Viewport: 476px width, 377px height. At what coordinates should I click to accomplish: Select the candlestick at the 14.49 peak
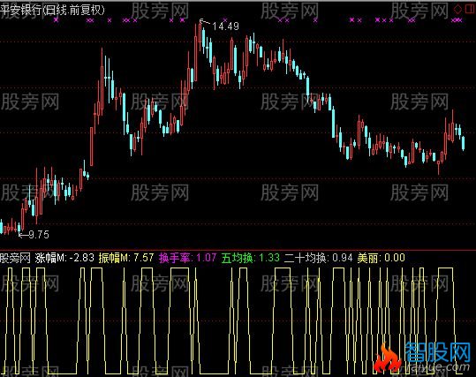[200, 36]
